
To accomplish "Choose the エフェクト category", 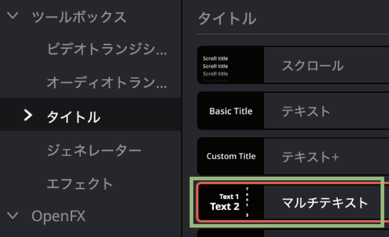I will click(x=80, y=184).
